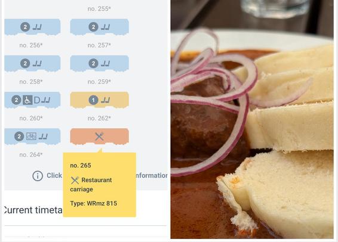Viewport: 338px width, 242px height.
Task: Click the 'Restaurant carriage' tooltip label
Action: pyautogui.click(x=91, y=185)
